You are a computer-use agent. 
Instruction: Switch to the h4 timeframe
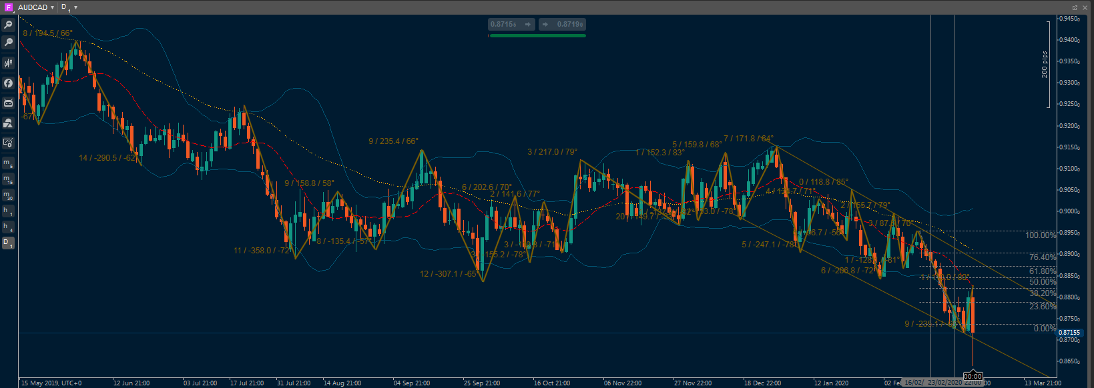(x=8, y=227)
